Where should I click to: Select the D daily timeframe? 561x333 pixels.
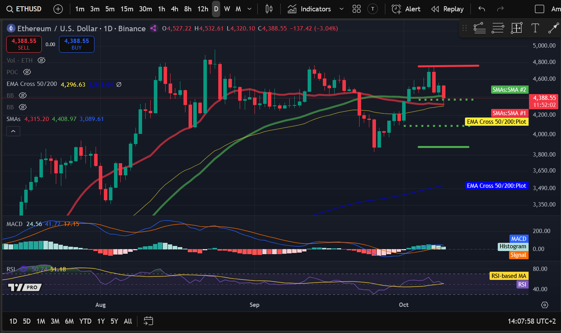(x=216, y=9)
